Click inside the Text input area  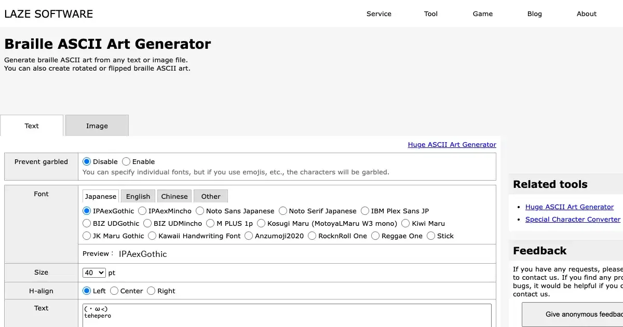287,316
